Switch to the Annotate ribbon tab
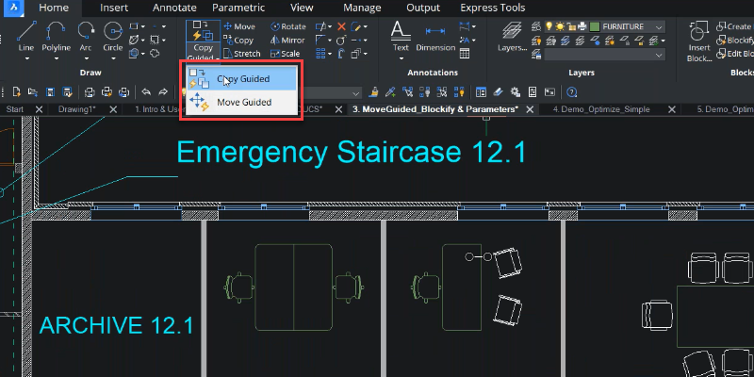Image resolution: width=754 pixels, height=377 pixels. click(174, 8)
